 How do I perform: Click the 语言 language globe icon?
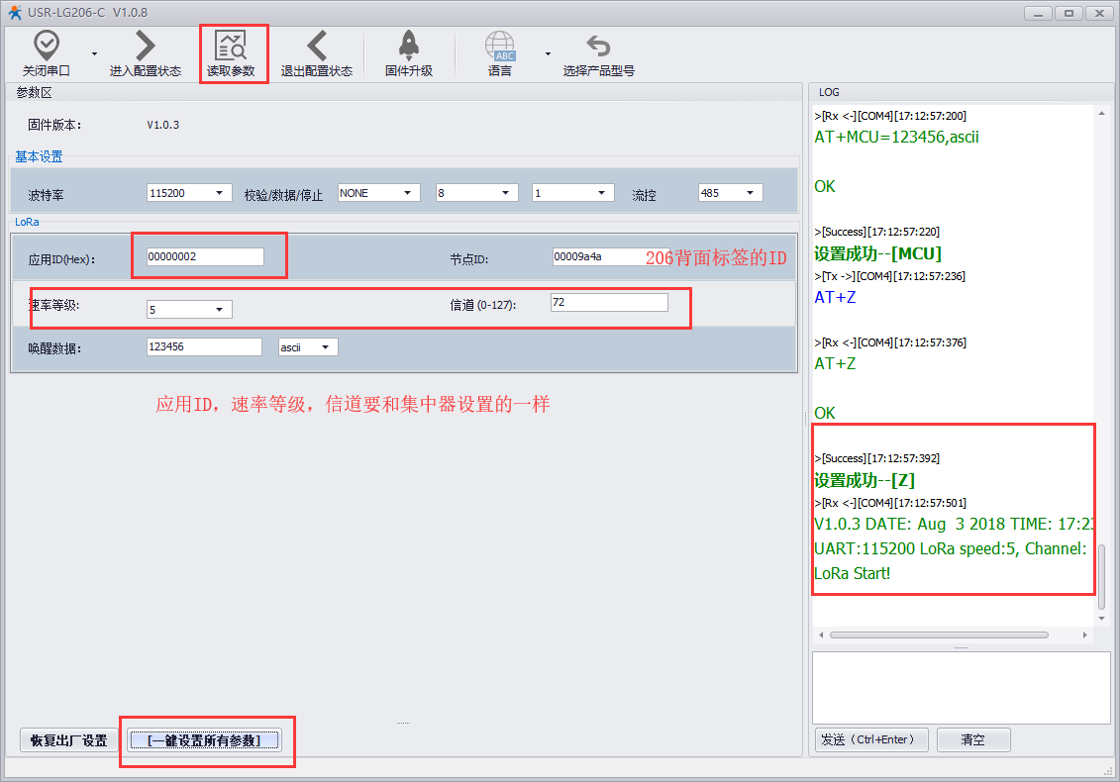coord(500,46)
